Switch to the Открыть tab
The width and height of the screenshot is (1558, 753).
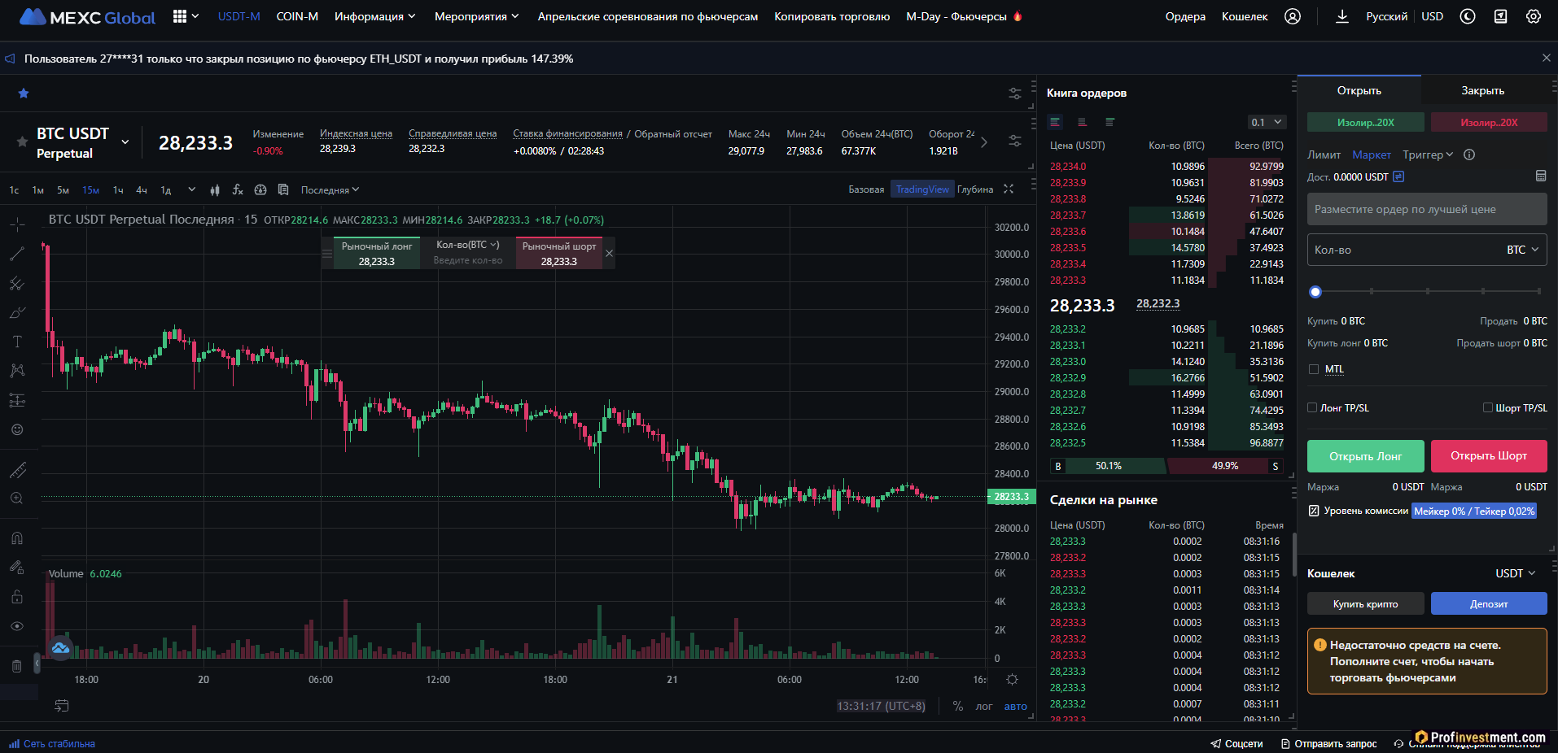coord(1359,90)
